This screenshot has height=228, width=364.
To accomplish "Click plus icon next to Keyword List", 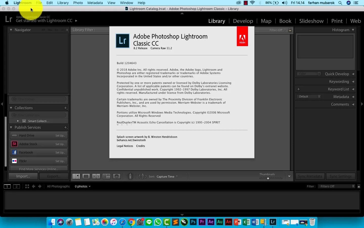I will point(299,89).
